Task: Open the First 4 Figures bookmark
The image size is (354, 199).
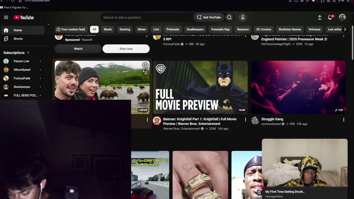Action: click(14, 7)
